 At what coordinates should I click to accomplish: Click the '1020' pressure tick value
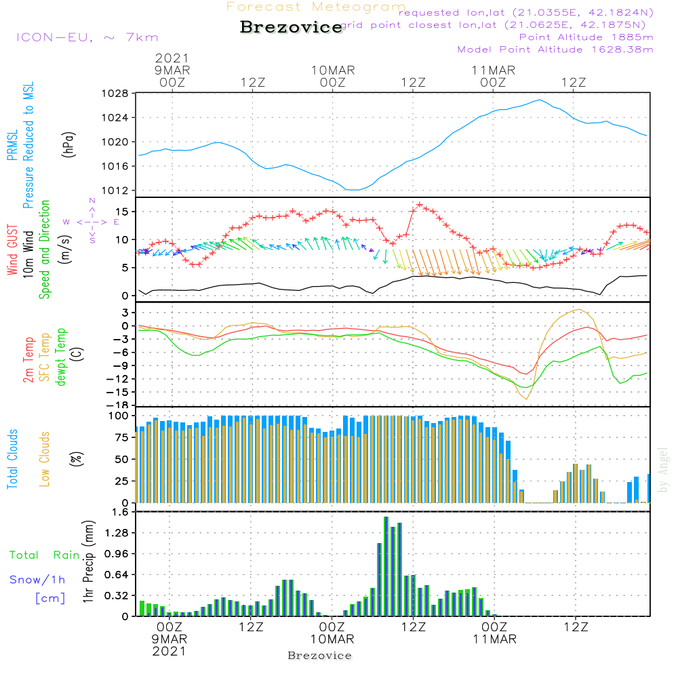115,142
